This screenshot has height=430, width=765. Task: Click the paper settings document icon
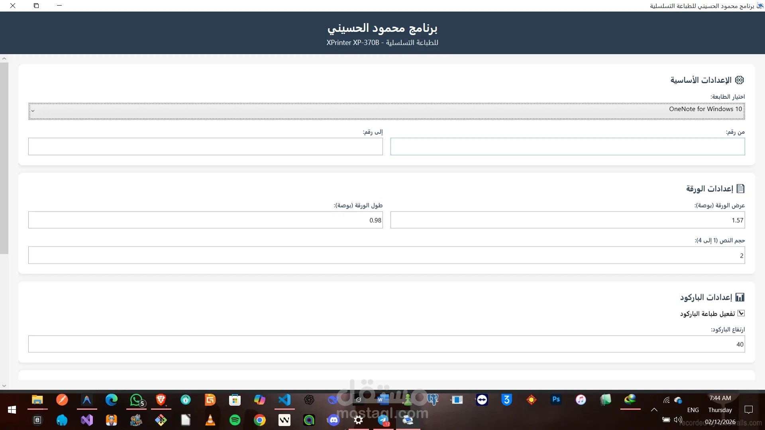740,189
